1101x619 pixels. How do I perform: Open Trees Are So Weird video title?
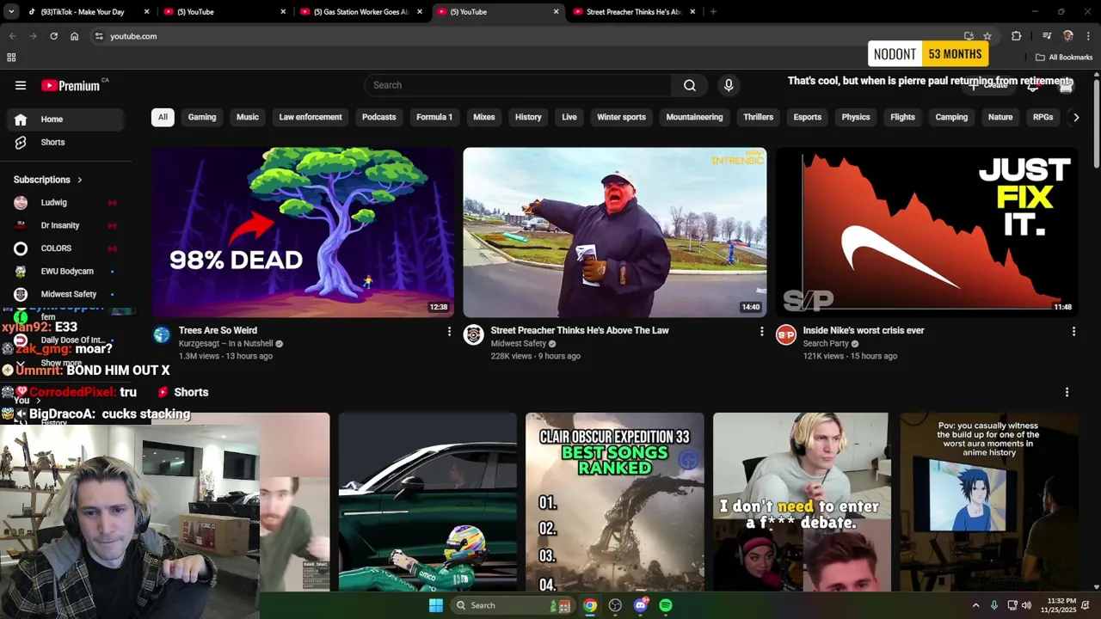pos(218,330)
